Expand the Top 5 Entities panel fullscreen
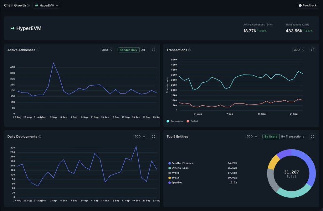Screen dimensions: 323x211 [312, 137]
